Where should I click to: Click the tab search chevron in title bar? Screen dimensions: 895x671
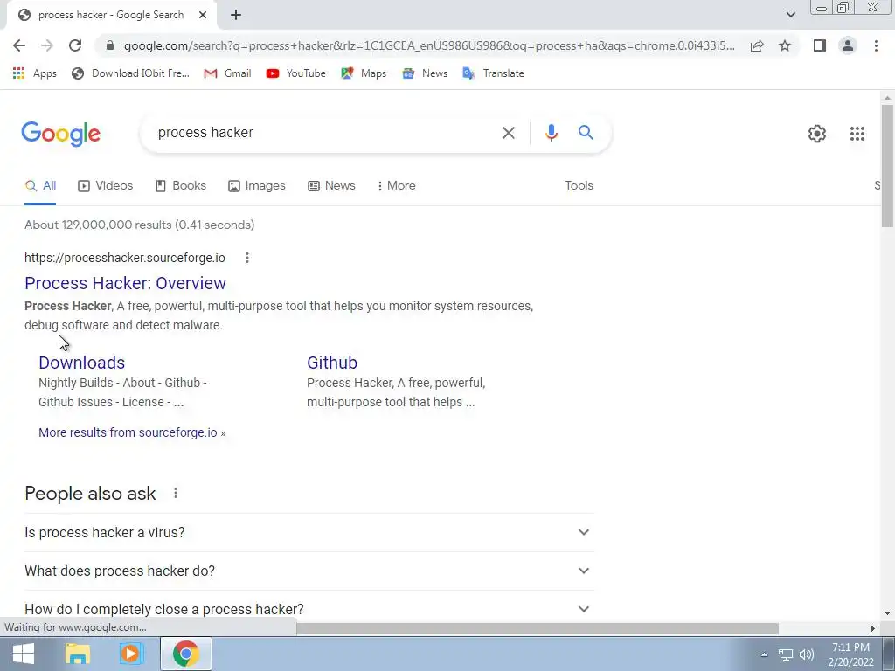pos(790,15)
